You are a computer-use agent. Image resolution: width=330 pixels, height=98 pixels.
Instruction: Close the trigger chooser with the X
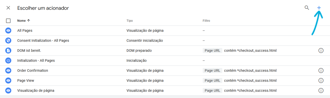[8, 8]
